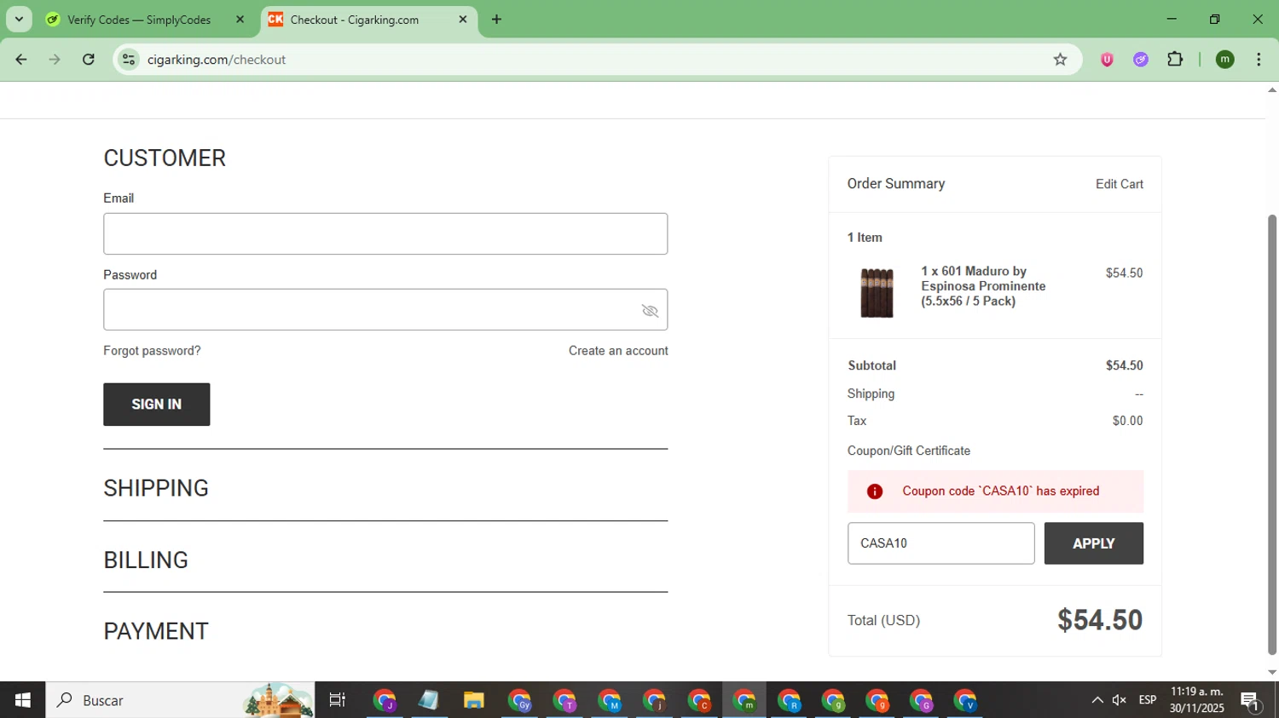Viewport: 1279px width, 718px height.
Task: Click the SIGN IN button
Action: point(157,405)
